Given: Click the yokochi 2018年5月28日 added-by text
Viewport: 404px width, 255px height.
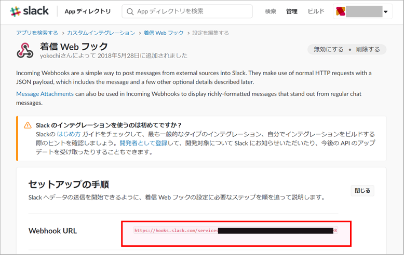Looking at the screenshot, I should (114, 55).
